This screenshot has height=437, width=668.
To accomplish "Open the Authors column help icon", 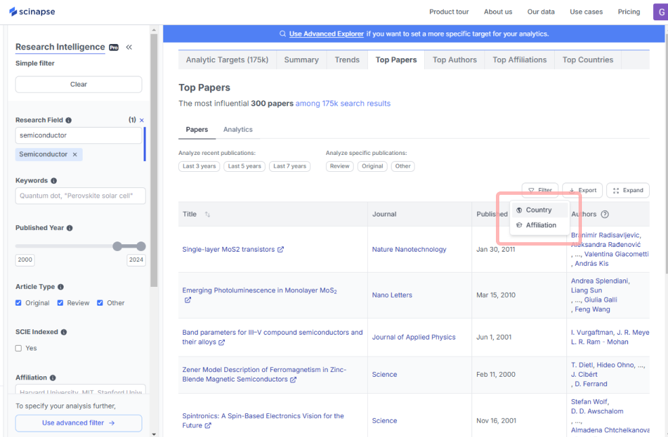I will [604, 214].
